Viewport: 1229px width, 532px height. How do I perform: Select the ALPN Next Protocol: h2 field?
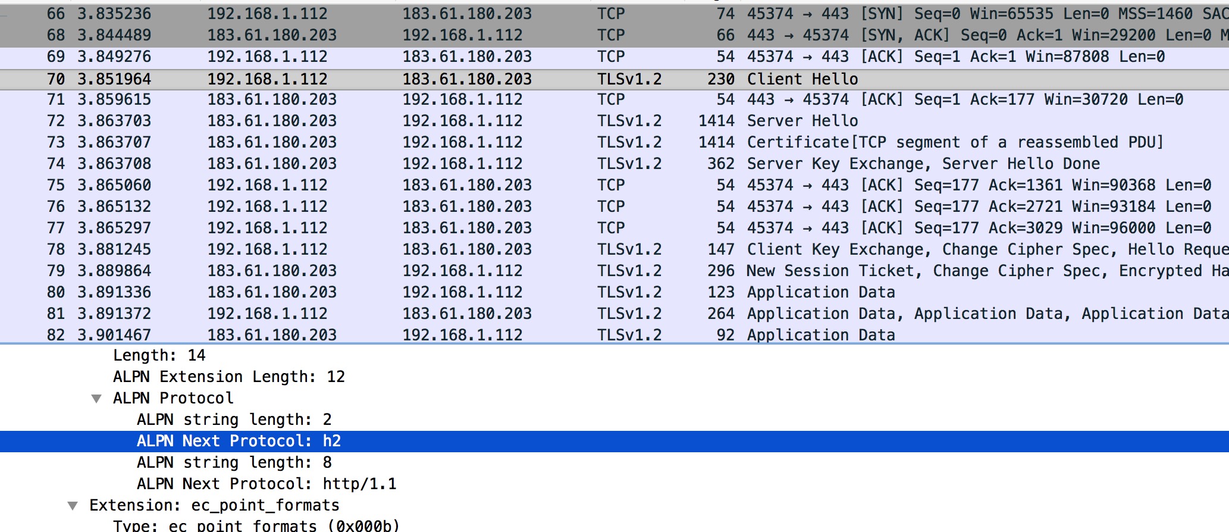pos(239,441)
